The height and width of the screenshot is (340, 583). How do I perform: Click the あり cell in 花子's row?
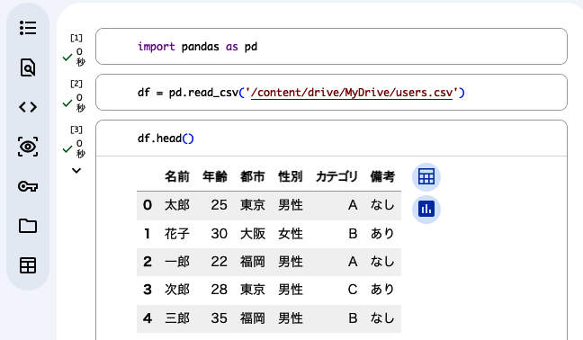pyautogui.click(x=382, y=234)
